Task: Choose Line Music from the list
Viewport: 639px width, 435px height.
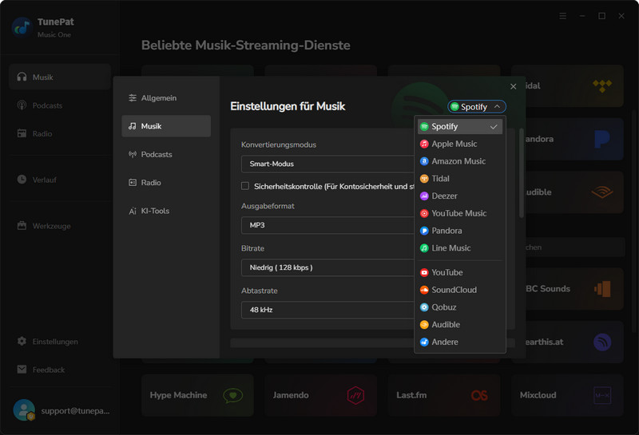Action: click(x=460, y=248)
